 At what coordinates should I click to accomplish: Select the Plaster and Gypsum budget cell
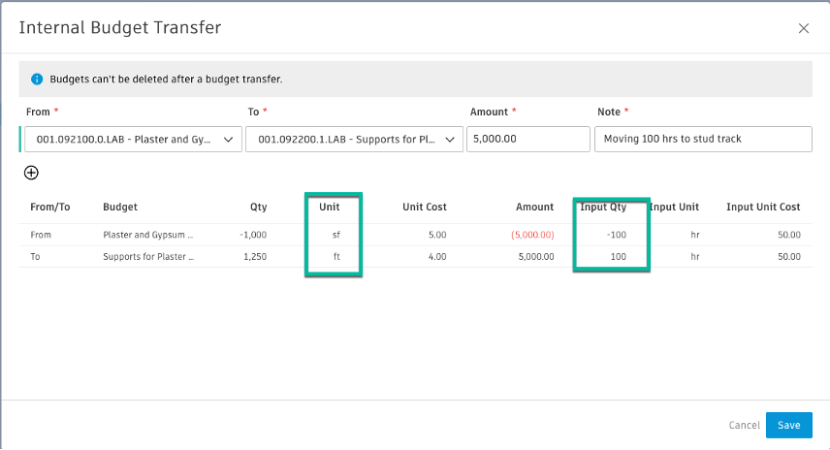pyautogui.click(x=148, y=235)
